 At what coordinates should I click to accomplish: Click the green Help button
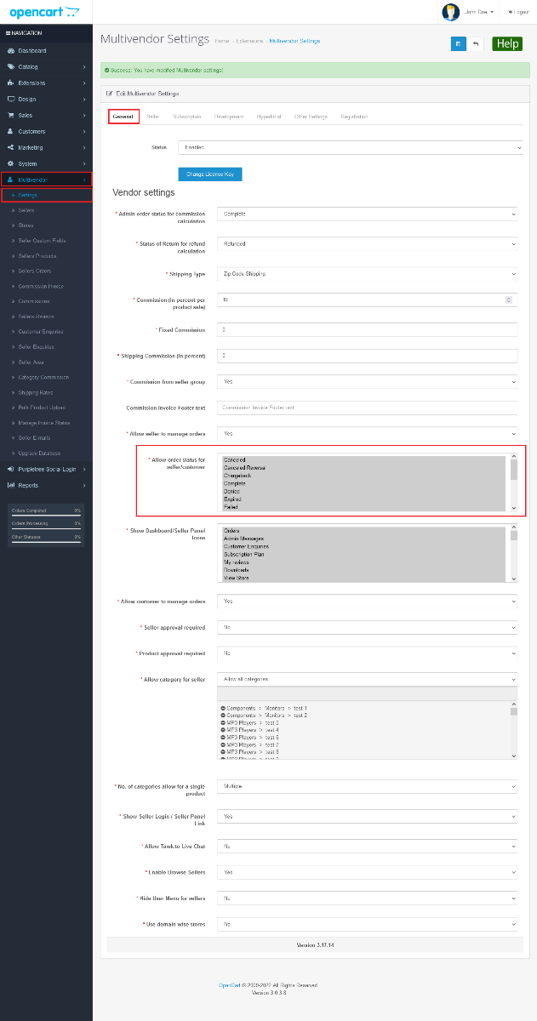pyautogui.click(x=507, y=43)
